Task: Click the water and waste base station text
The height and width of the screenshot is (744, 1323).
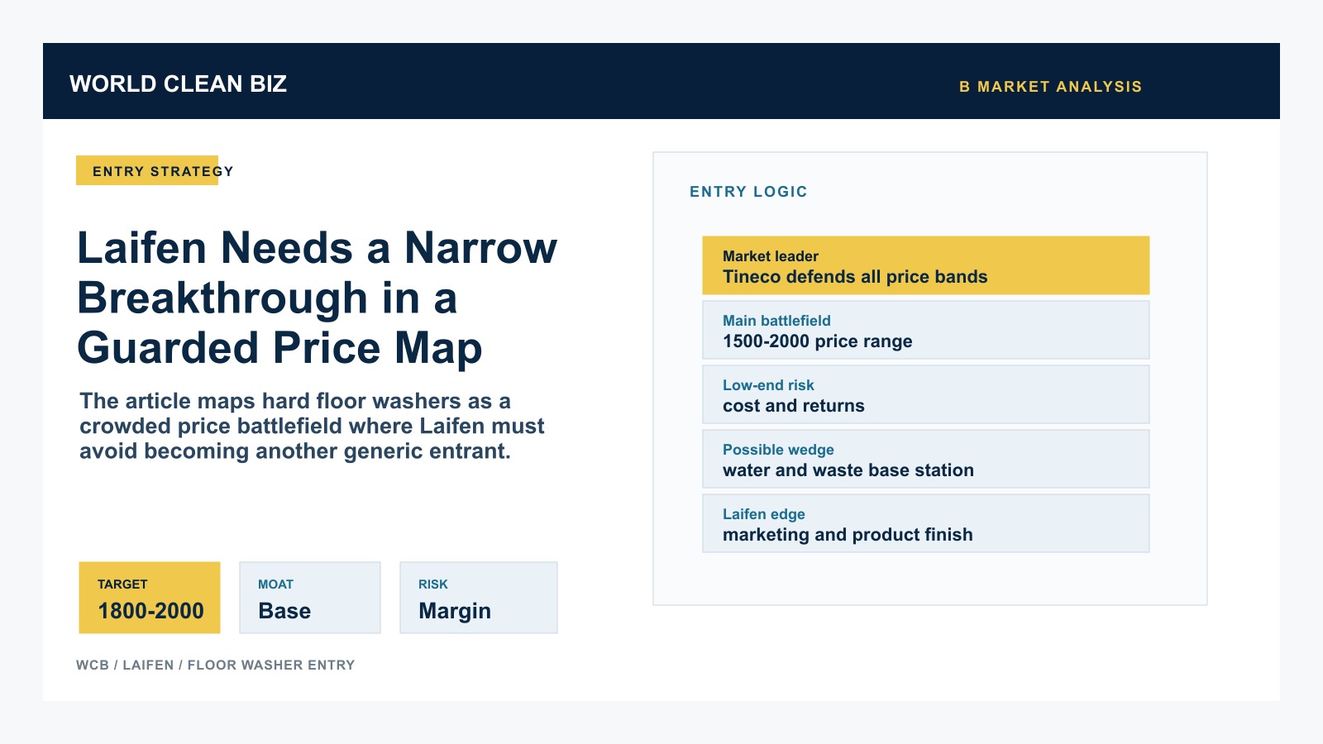Action: (x=848, y=470)
